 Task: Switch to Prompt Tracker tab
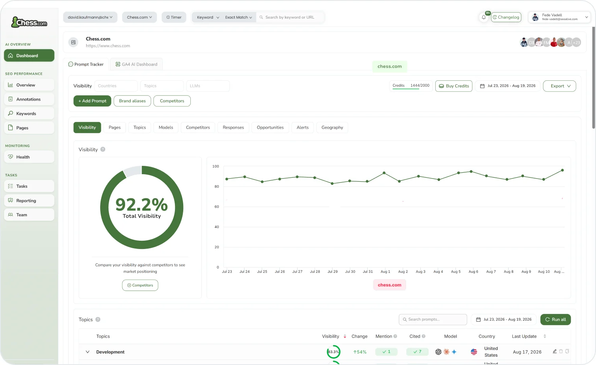click(x=86, y=64)
